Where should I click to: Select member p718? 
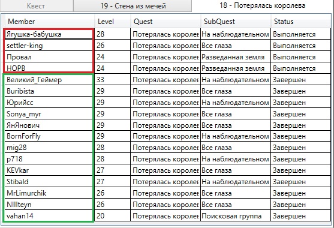click(x=49, y=159)
